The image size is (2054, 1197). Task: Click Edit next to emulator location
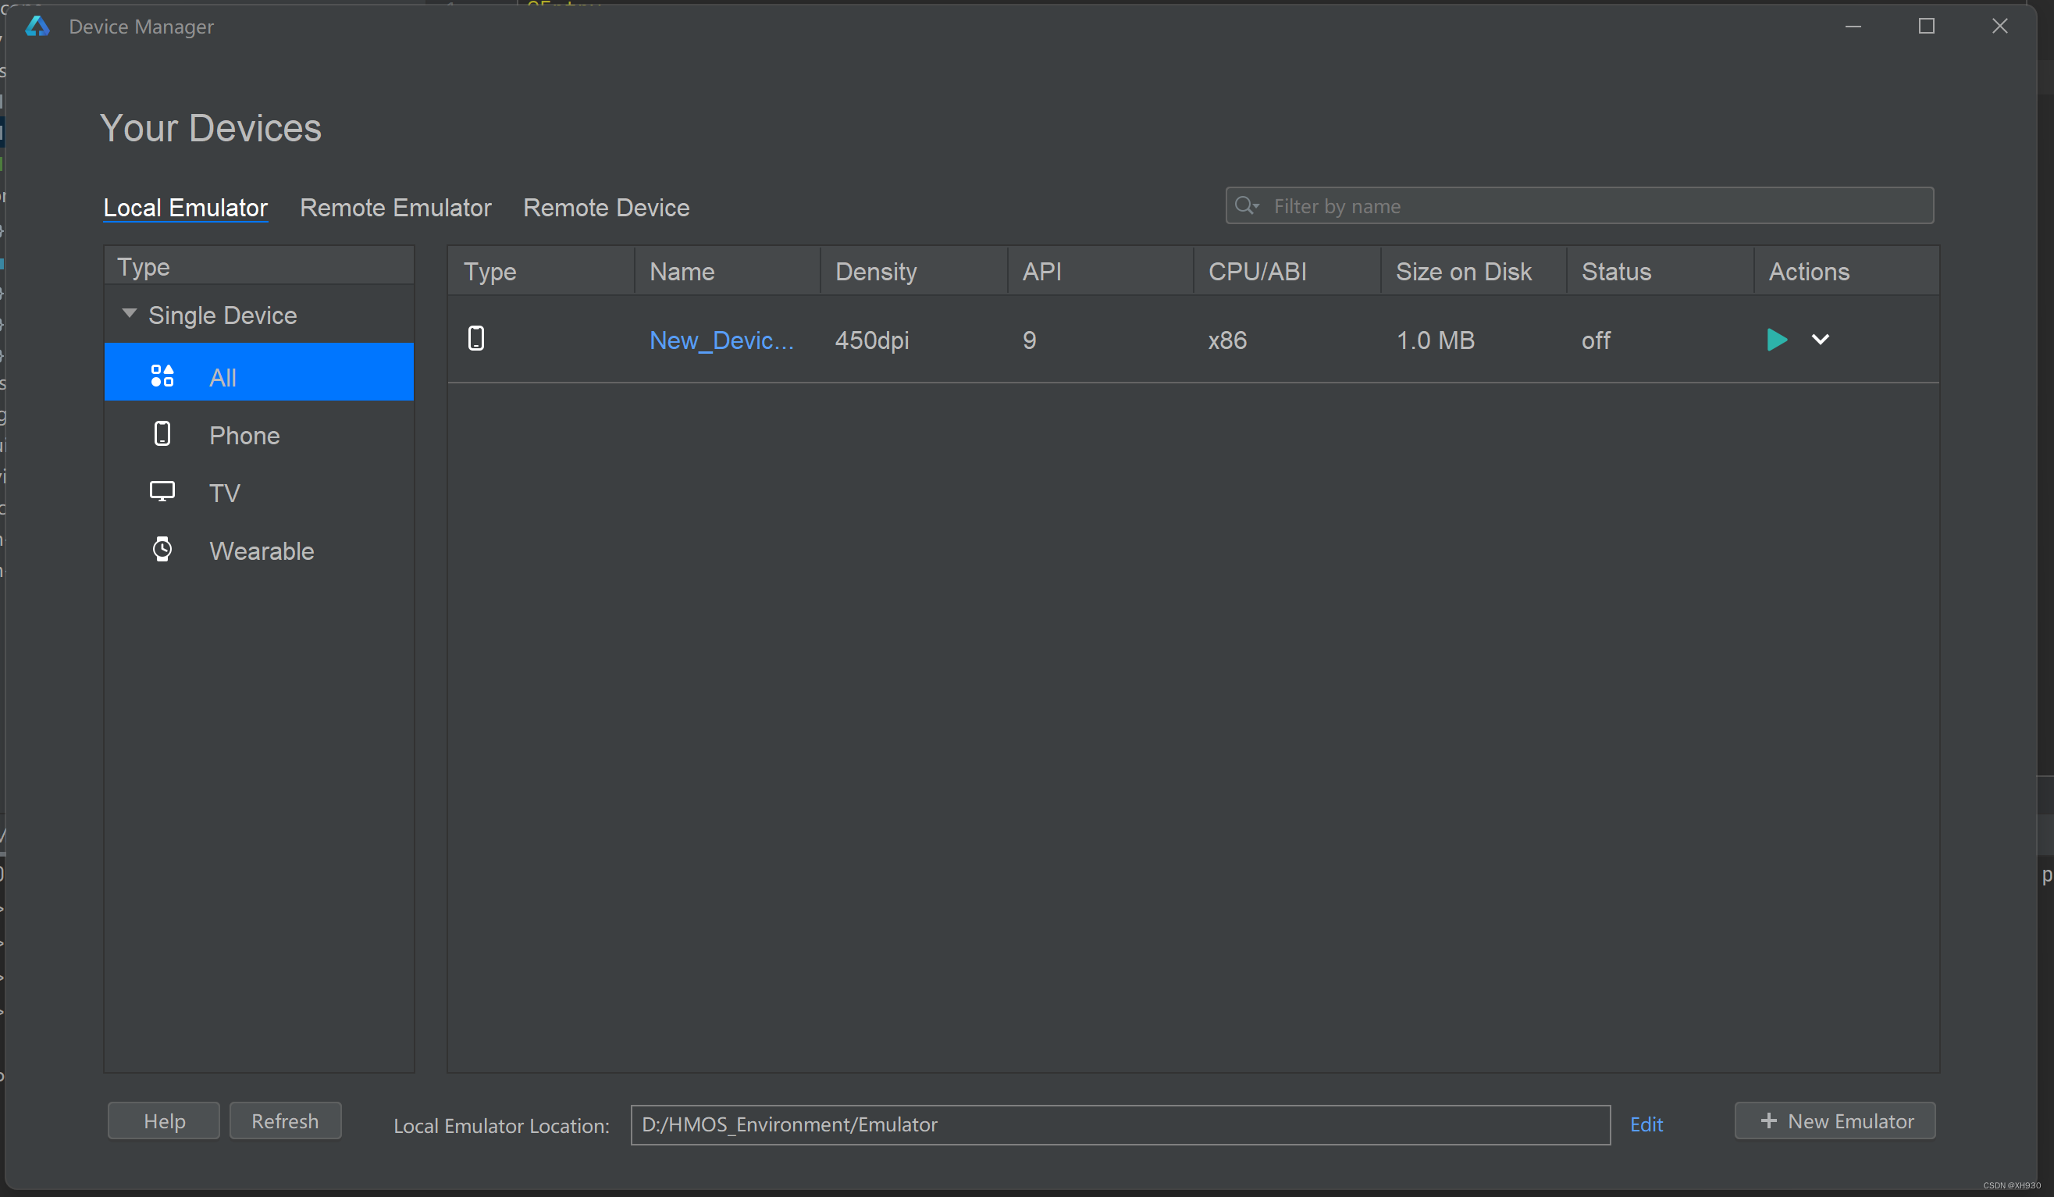[1646, 1124]
